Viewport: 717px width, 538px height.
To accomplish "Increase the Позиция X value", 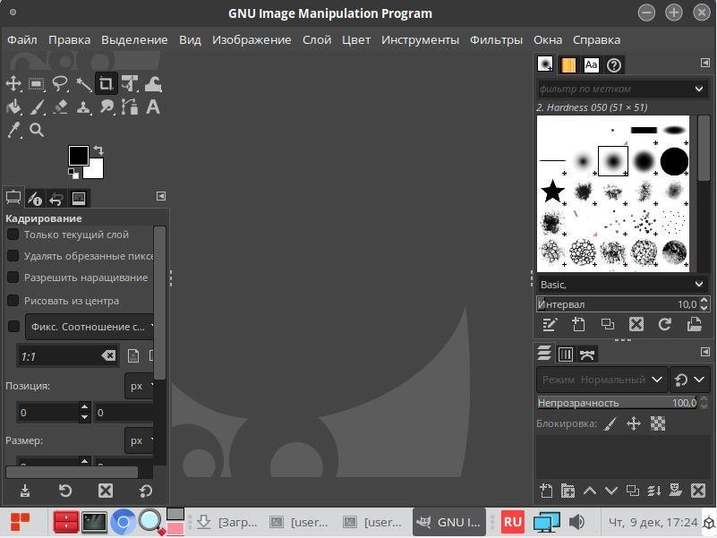I will pos(85,406).
